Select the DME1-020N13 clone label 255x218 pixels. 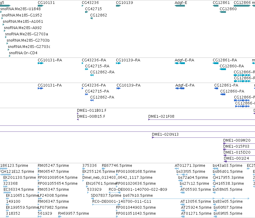165,134
